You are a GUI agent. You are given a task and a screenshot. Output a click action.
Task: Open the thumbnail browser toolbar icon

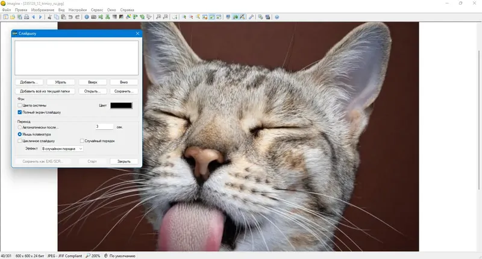pyautogui.click(x=5, y=17)
